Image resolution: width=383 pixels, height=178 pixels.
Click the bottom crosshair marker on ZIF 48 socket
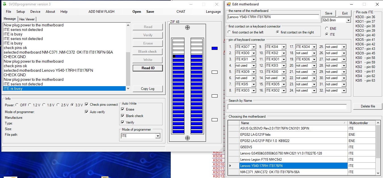pyautogui.click(x=187, y=138)
